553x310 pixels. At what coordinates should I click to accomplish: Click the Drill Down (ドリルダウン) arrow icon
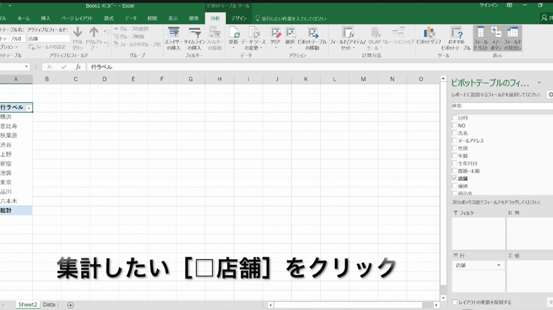tap(78, 33)
